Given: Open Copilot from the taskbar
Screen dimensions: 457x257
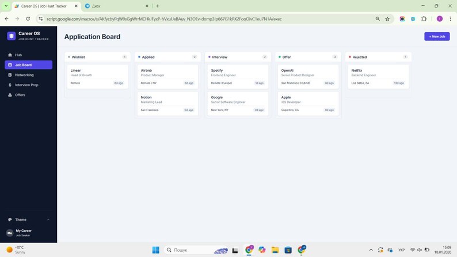Looking at the screenshot, I should pos(262,250).
